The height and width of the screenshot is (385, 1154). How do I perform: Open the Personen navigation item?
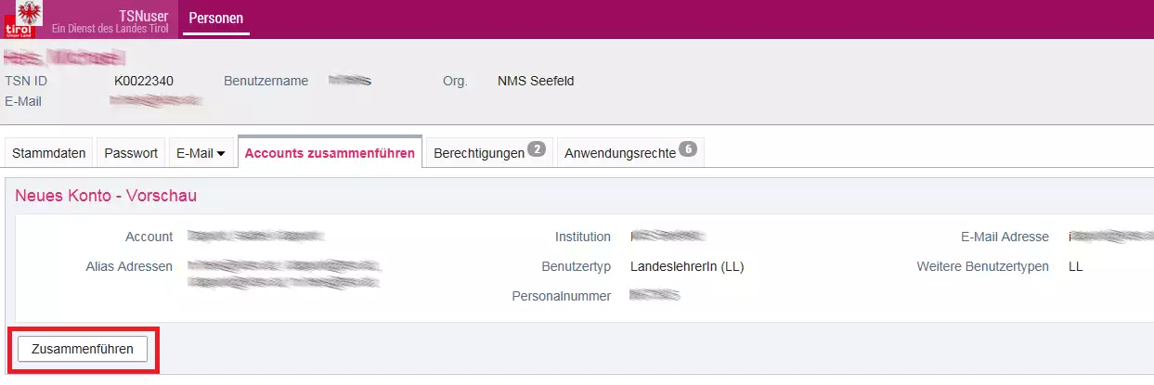pos(215,19)
